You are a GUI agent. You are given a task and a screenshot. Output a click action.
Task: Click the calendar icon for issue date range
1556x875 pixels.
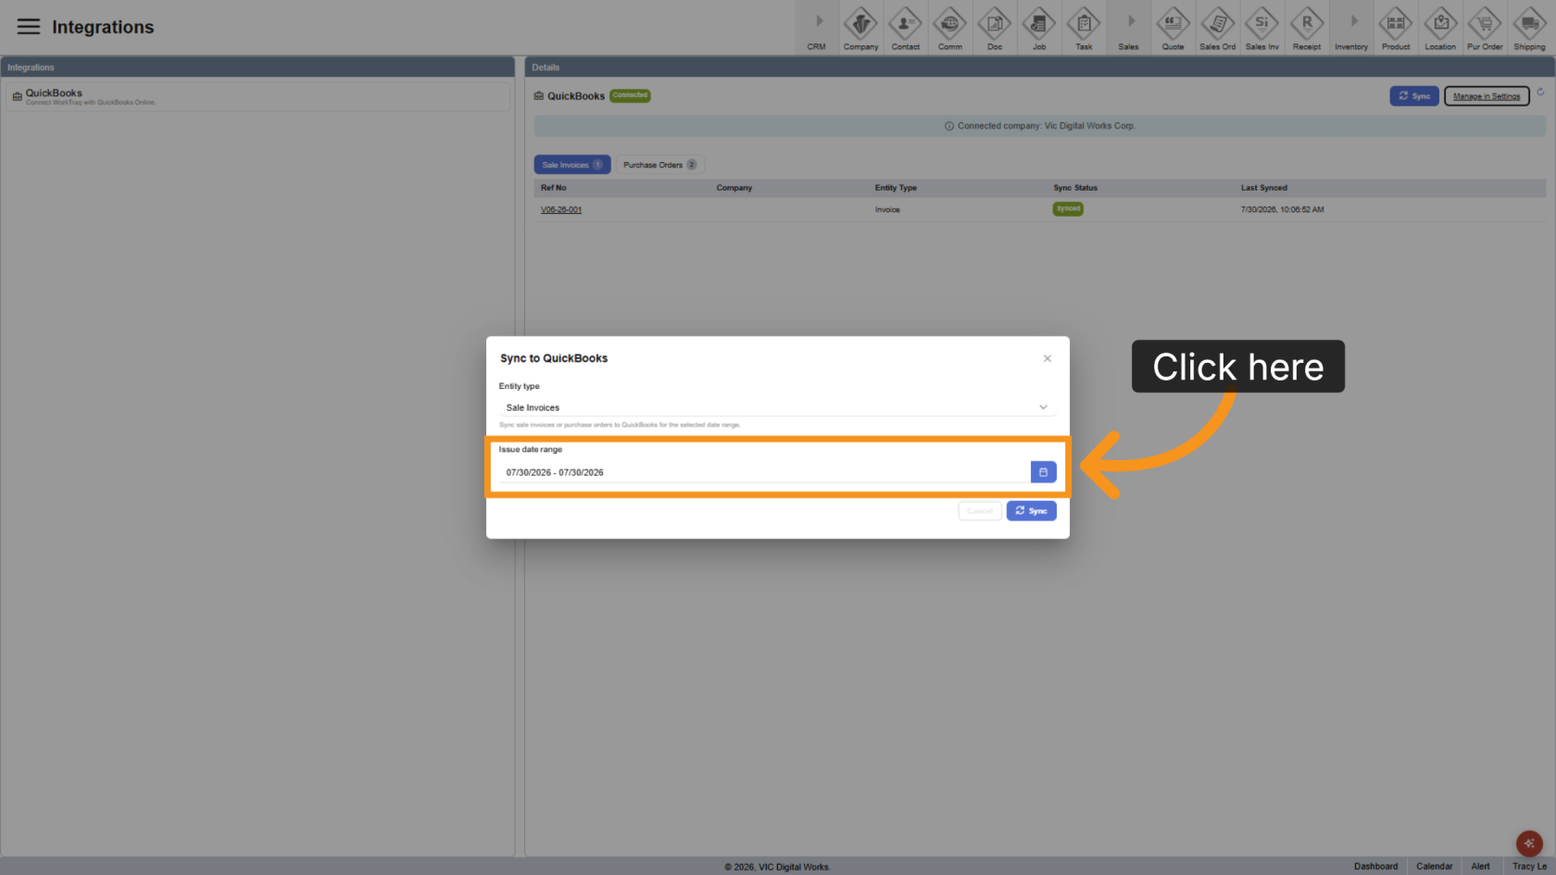tap(1043, 472)
